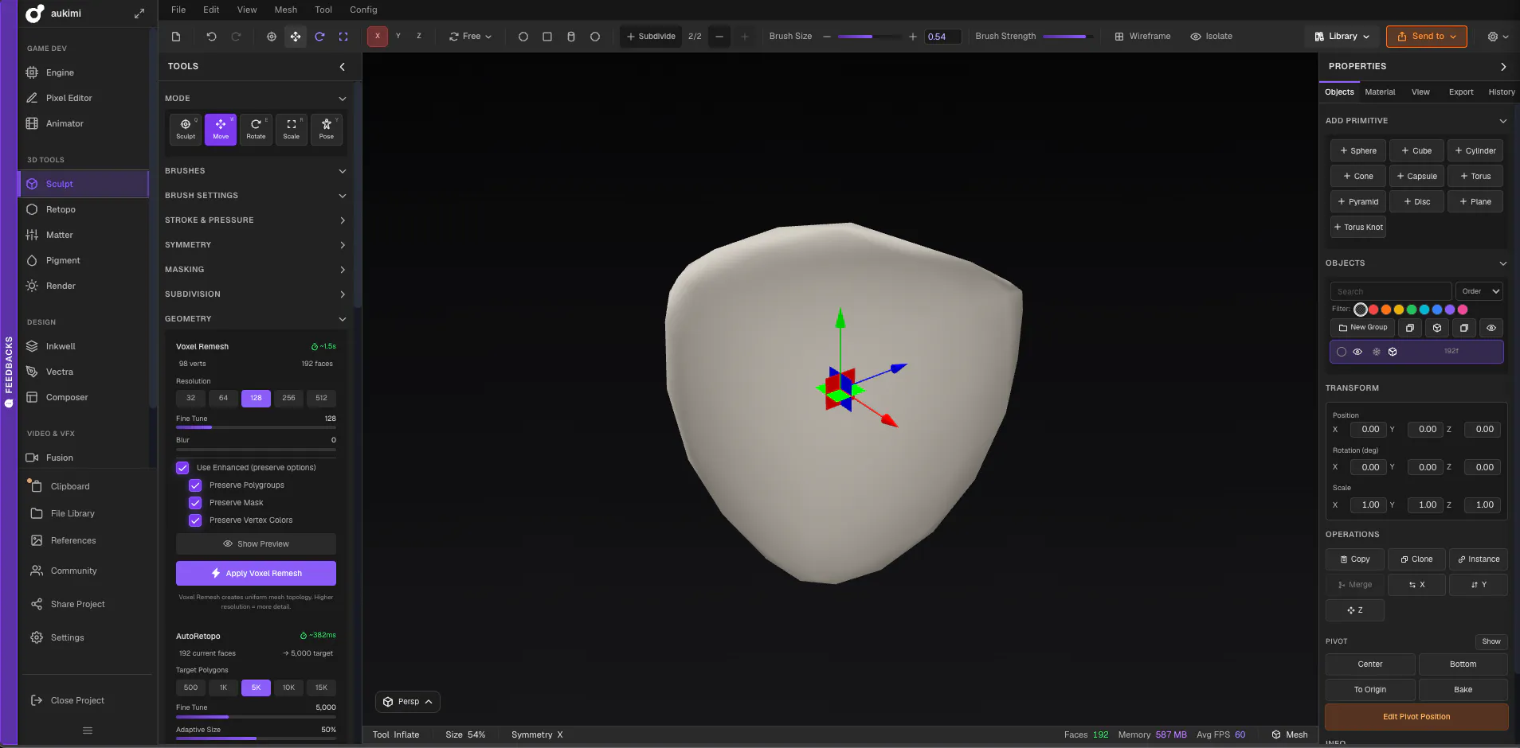Select the Rotate mode tool
This screenshot has width=1520, height=748.
pos(256,129)
